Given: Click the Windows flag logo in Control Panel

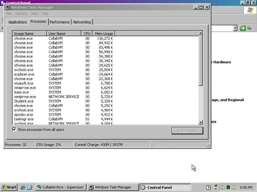Looking at the screenshot, I should coord(250,10).
